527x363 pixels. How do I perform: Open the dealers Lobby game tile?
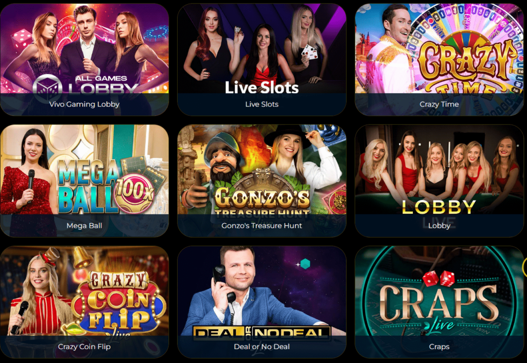[x=439, y=180]
